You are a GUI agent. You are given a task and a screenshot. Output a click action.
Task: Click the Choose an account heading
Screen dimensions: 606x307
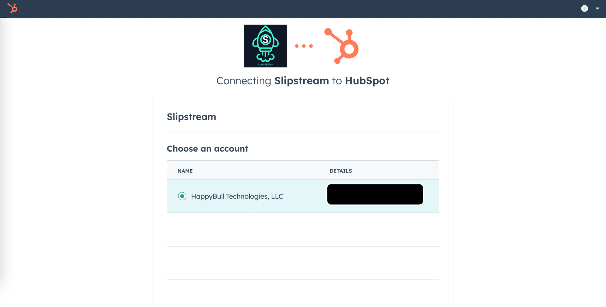click(x=207, y=148)
